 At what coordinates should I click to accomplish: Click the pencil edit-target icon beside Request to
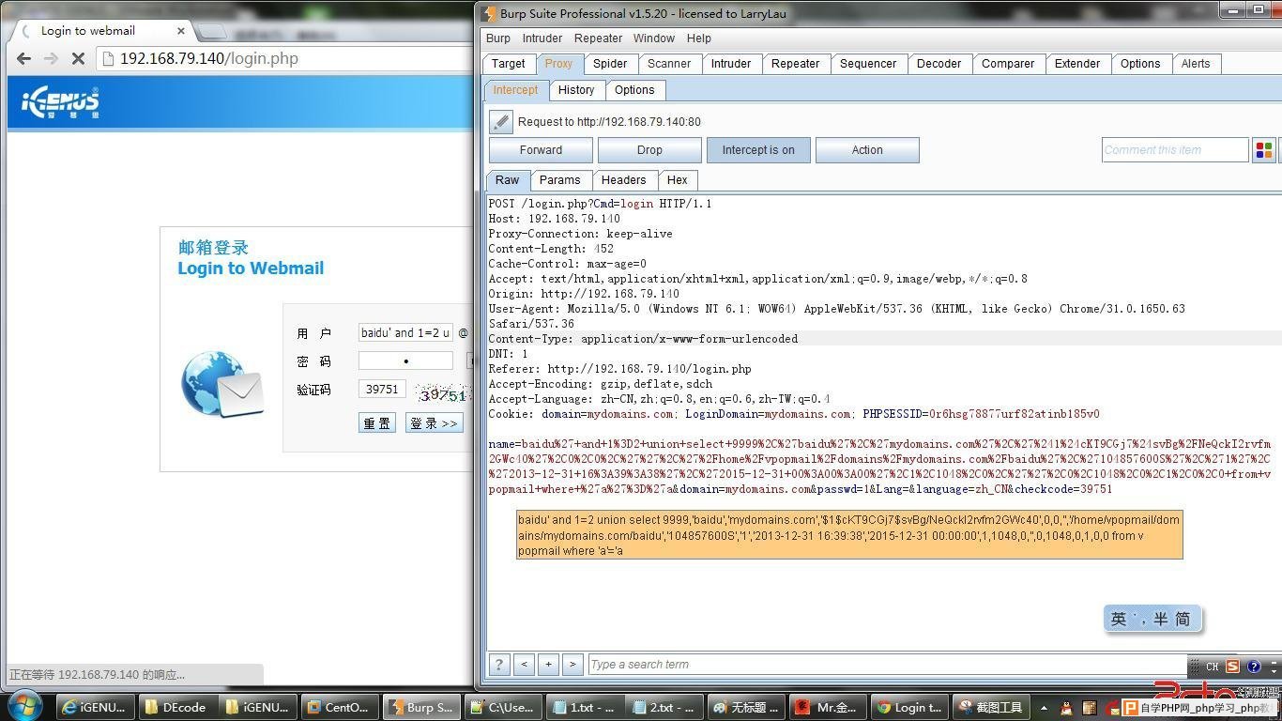(x=501, y=122)
